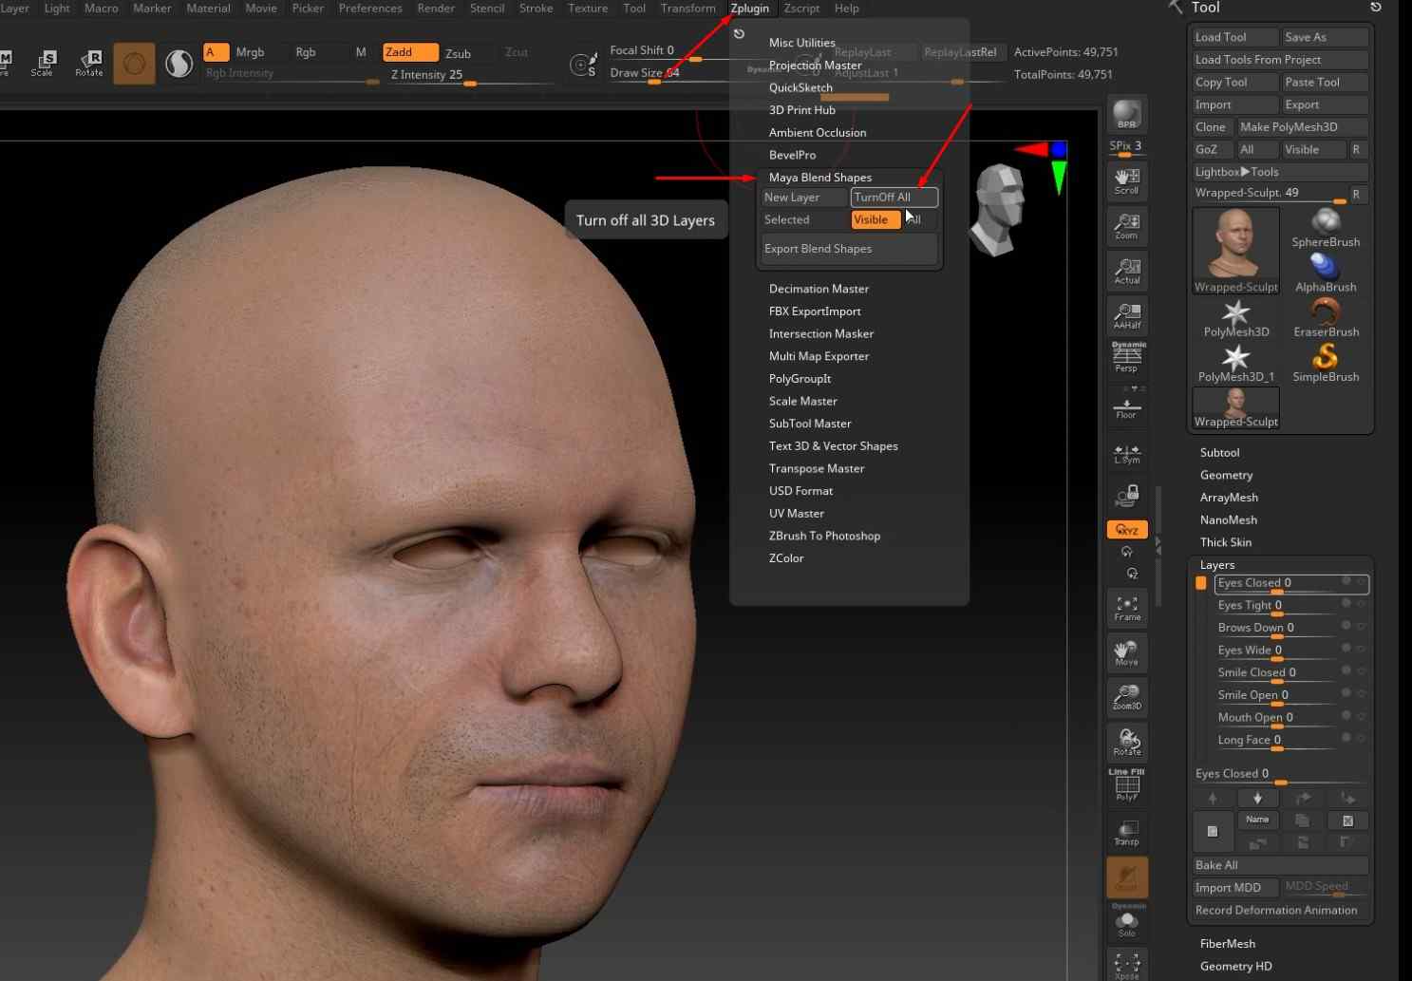Click the AAHalf view icon
Viewport: 1412px width, 981px height.
[x=1127, y=314]
